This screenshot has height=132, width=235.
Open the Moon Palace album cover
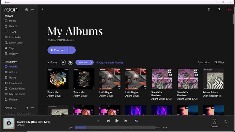[x=214, y=79]
